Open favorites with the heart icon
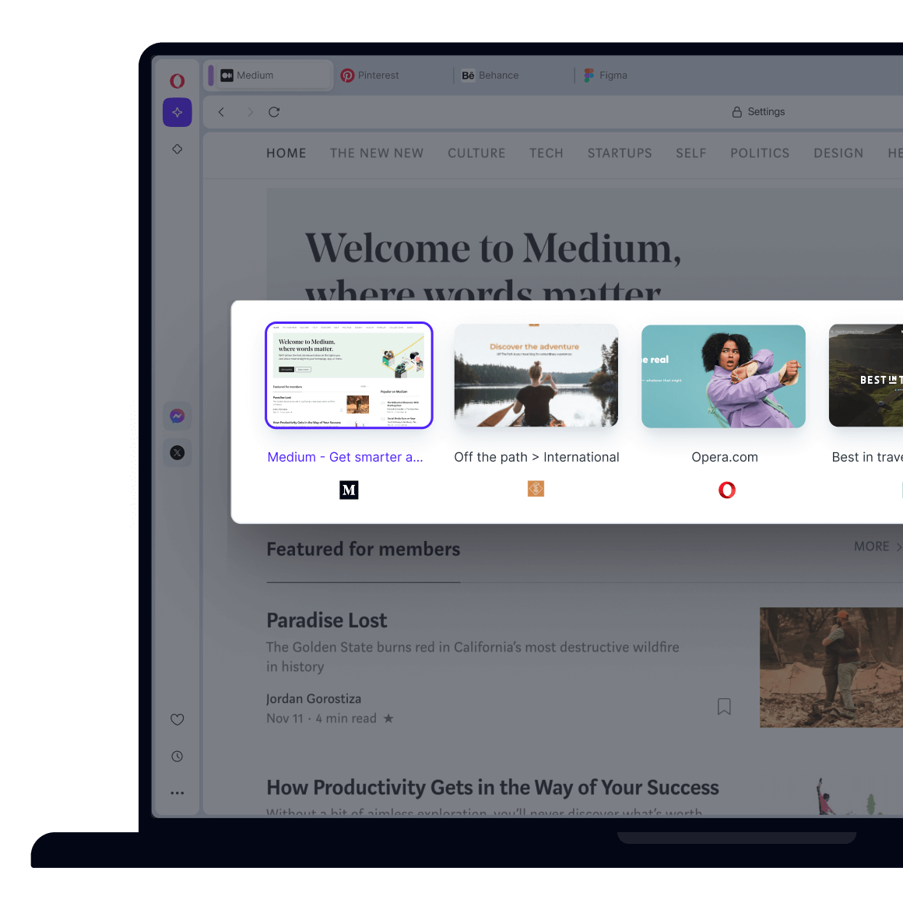The width and height of the screenshot is (903, 903). coord(177,719)
